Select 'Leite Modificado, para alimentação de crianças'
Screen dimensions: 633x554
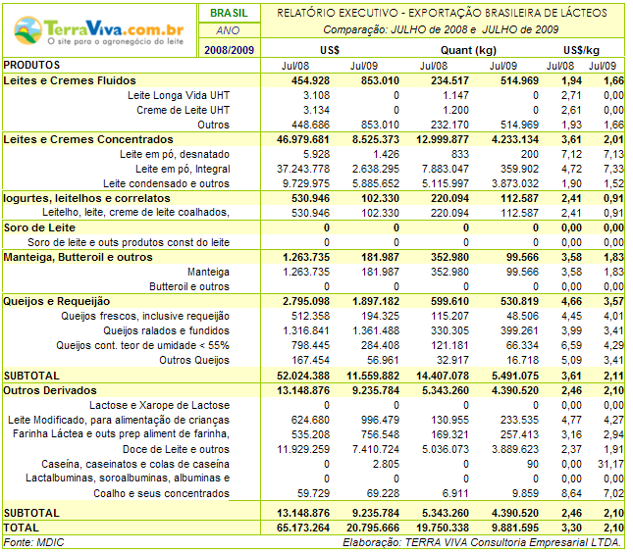[x=119, y=420]
